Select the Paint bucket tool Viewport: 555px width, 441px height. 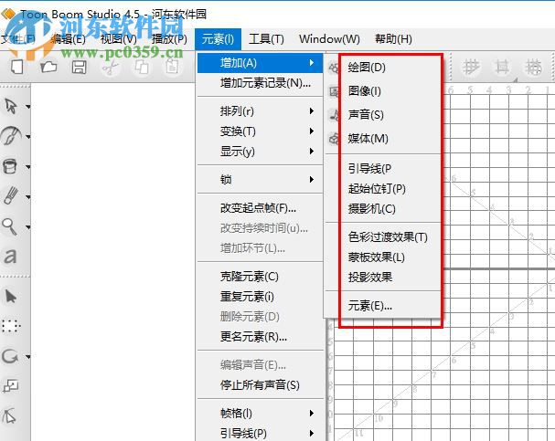[x=11, y=166]
